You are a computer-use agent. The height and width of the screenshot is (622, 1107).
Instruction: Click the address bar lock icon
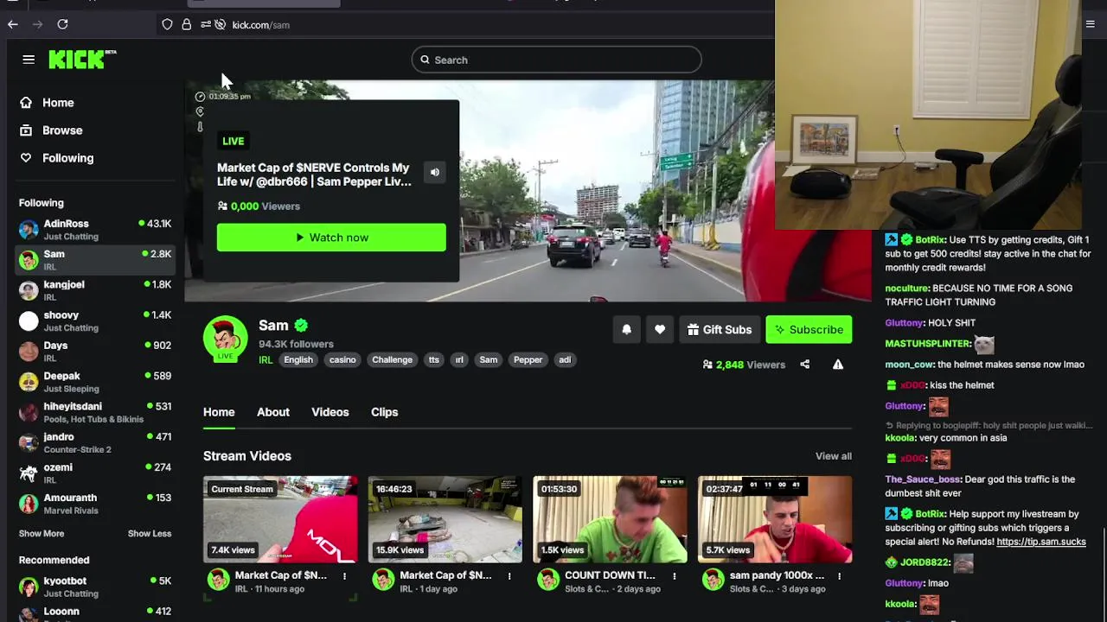tap(186, 25)
